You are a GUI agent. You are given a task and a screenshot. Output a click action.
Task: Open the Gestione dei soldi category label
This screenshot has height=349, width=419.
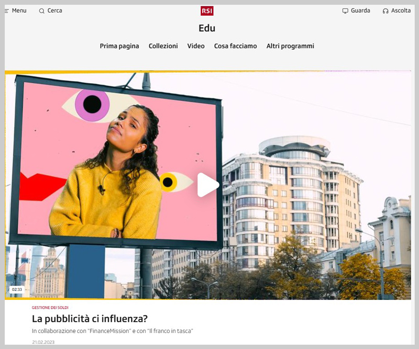(50, 308)
